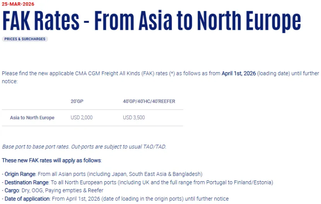321x204 pixels.
Task: Click the USD 2,000 rate cell
Action: click(82, 117)
